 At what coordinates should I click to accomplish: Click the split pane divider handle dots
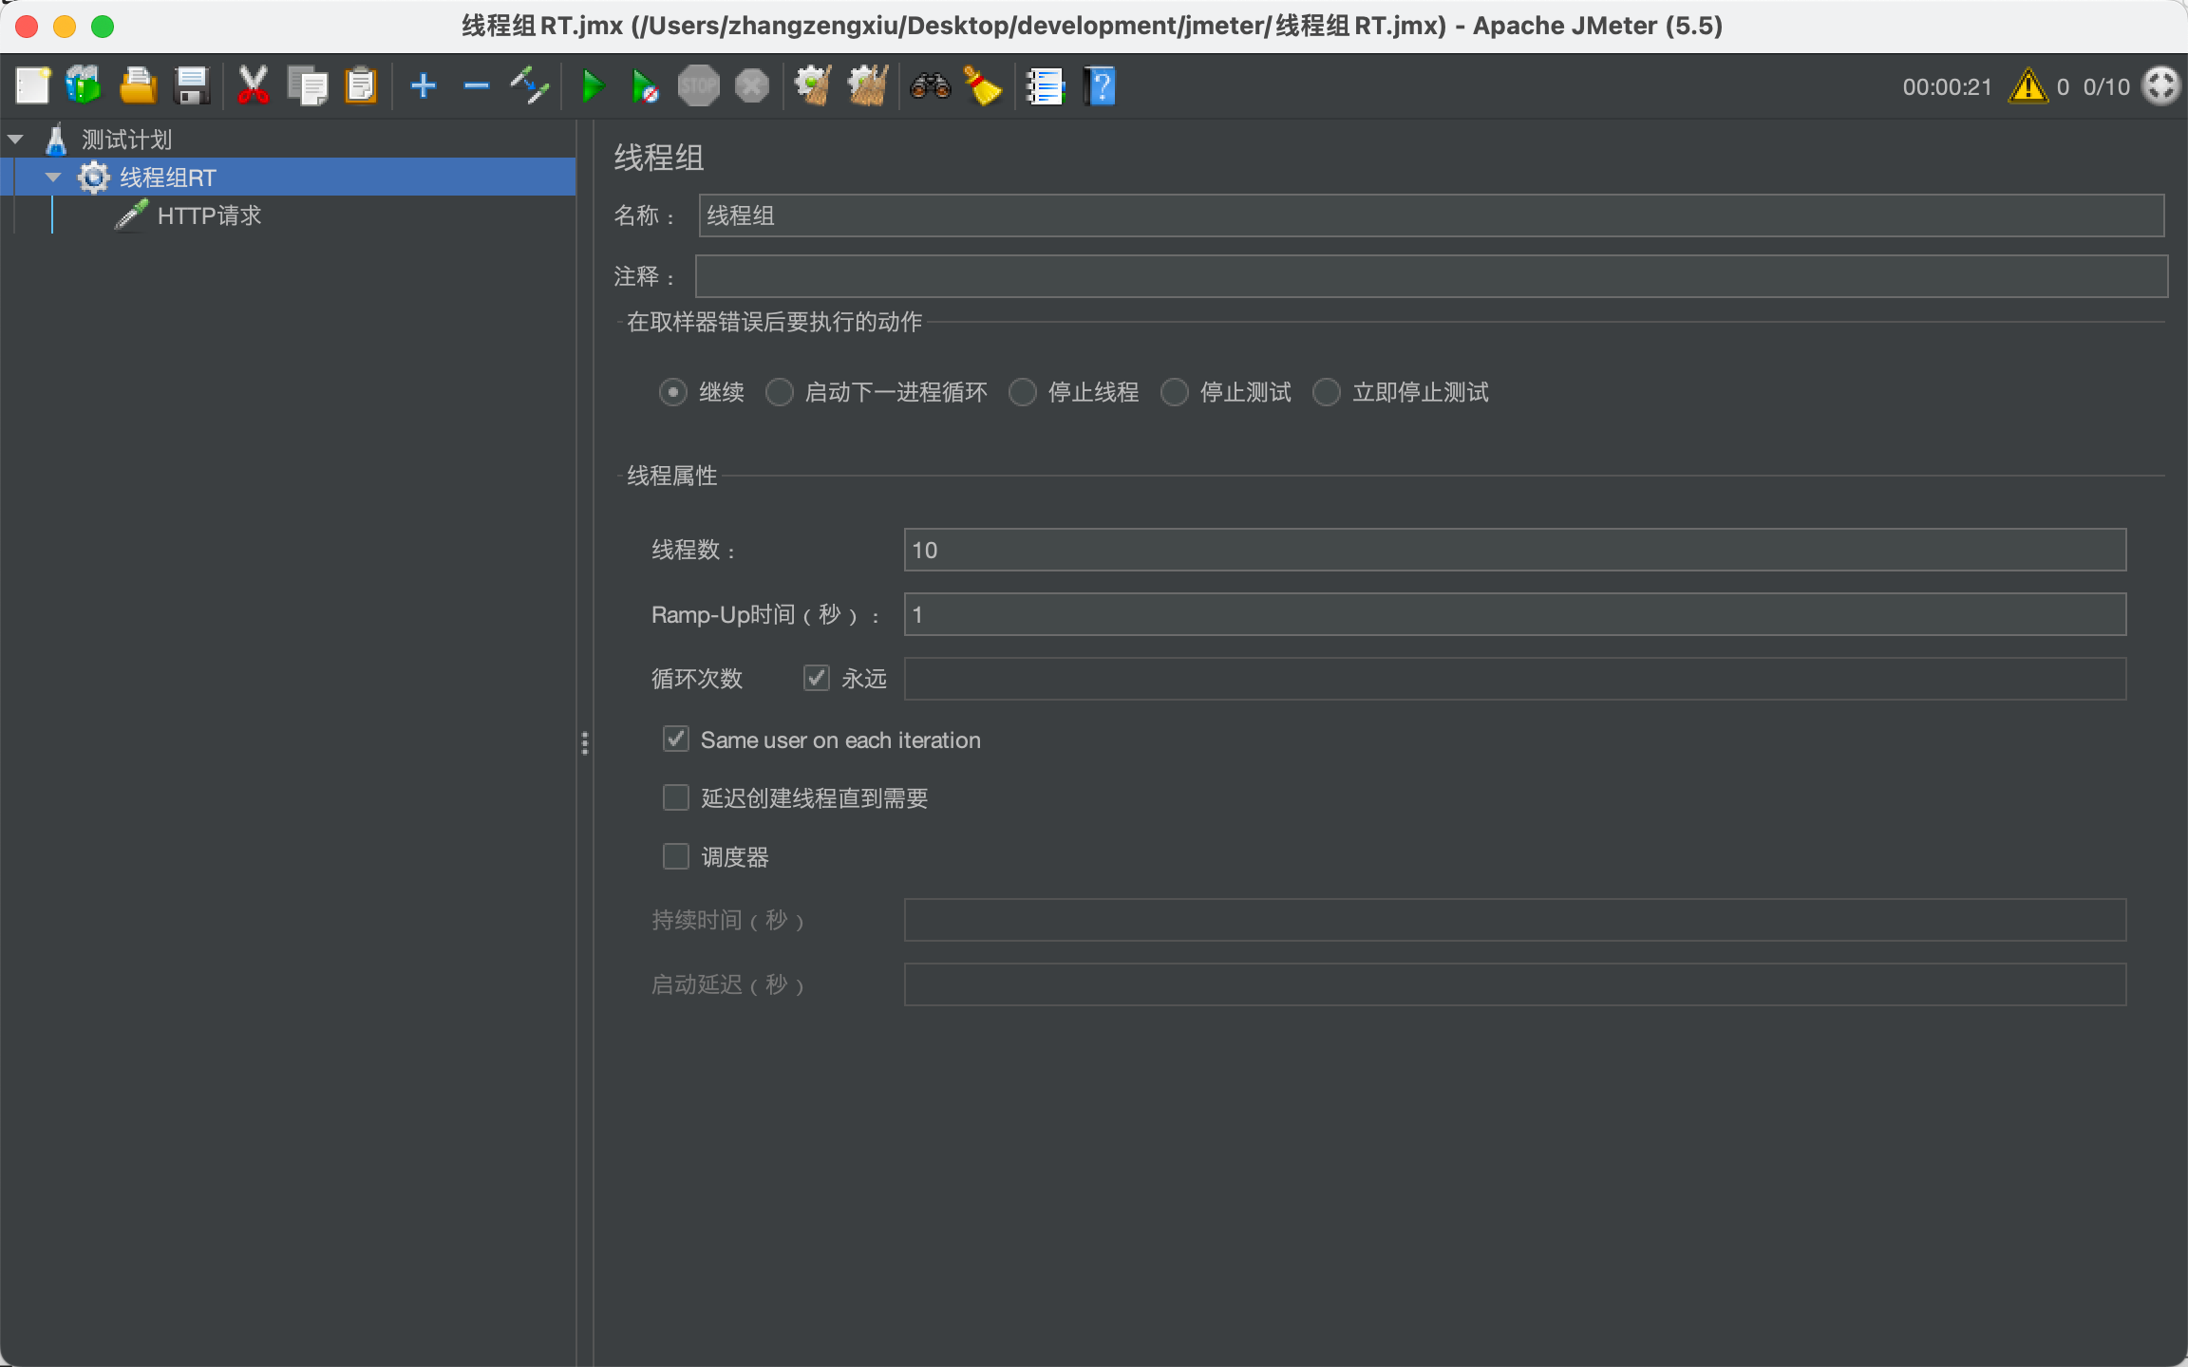pos(585,743)
